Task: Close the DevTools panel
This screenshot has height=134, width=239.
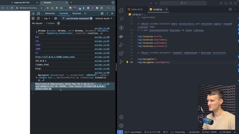Action: pos(112,13)
